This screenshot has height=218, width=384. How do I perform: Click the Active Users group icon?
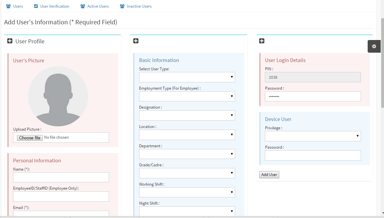(83, 6)
